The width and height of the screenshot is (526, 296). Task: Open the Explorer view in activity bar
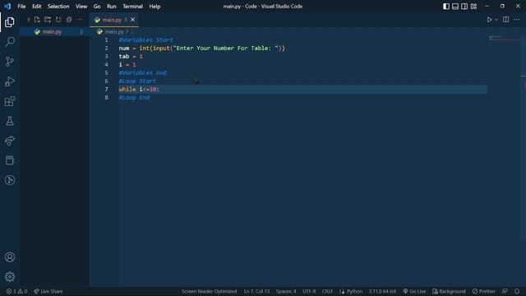pos(10,22)
